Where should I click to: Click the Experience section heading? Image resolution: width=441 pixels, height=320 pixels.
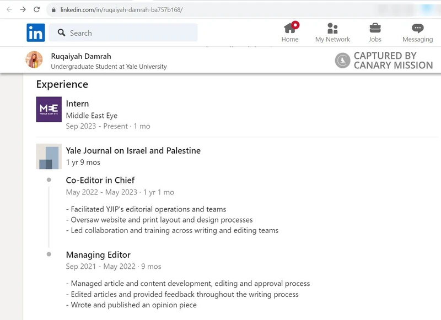click(x=62, y=84)
